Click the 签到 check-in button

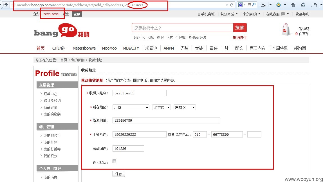[77, 14]
